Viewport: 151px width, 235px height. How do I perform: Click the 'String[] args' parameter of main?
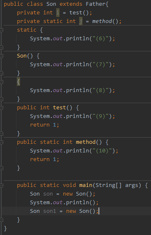[x=117, y=185]
